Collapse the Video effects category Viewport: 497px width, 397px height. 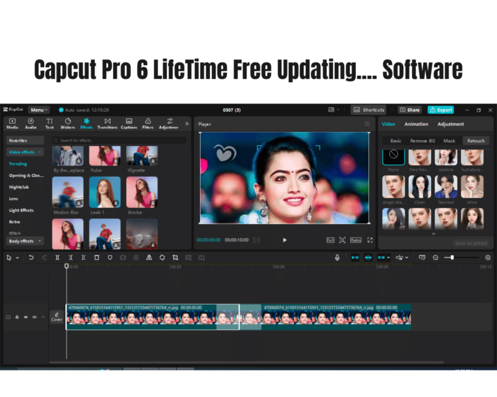25,152
